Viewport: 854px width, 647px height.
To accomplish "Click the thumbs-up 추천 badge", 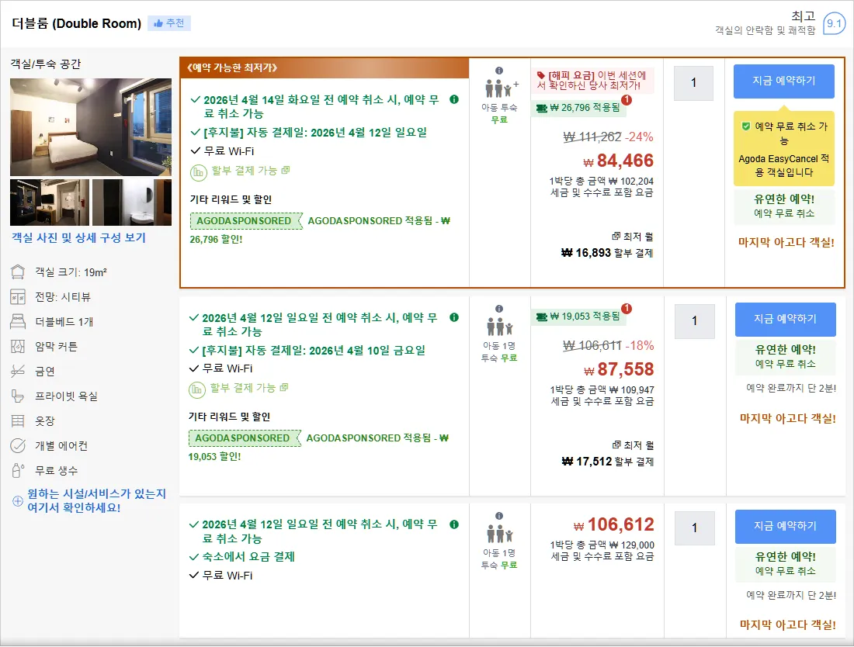I will pos(169,23).
